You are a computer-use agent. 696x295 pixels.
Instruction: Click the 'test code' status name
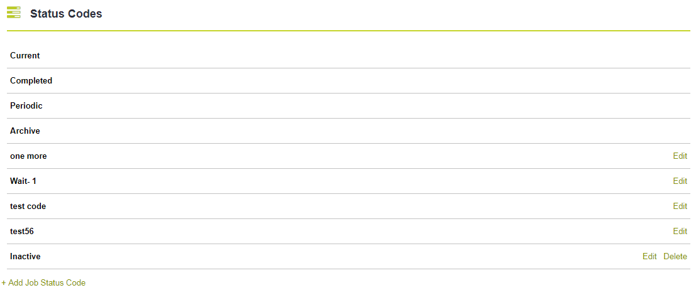click(x=28, y=206)
